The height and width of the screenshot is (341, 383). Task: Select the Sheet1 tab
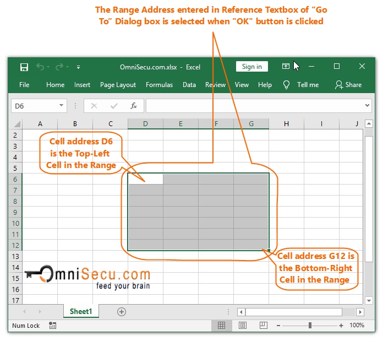(81, 311)
